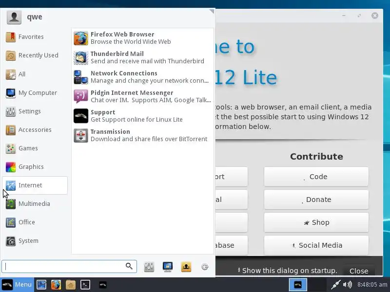390x292 pixels.
Task: Show the All applications category
Action: [35, 74]
